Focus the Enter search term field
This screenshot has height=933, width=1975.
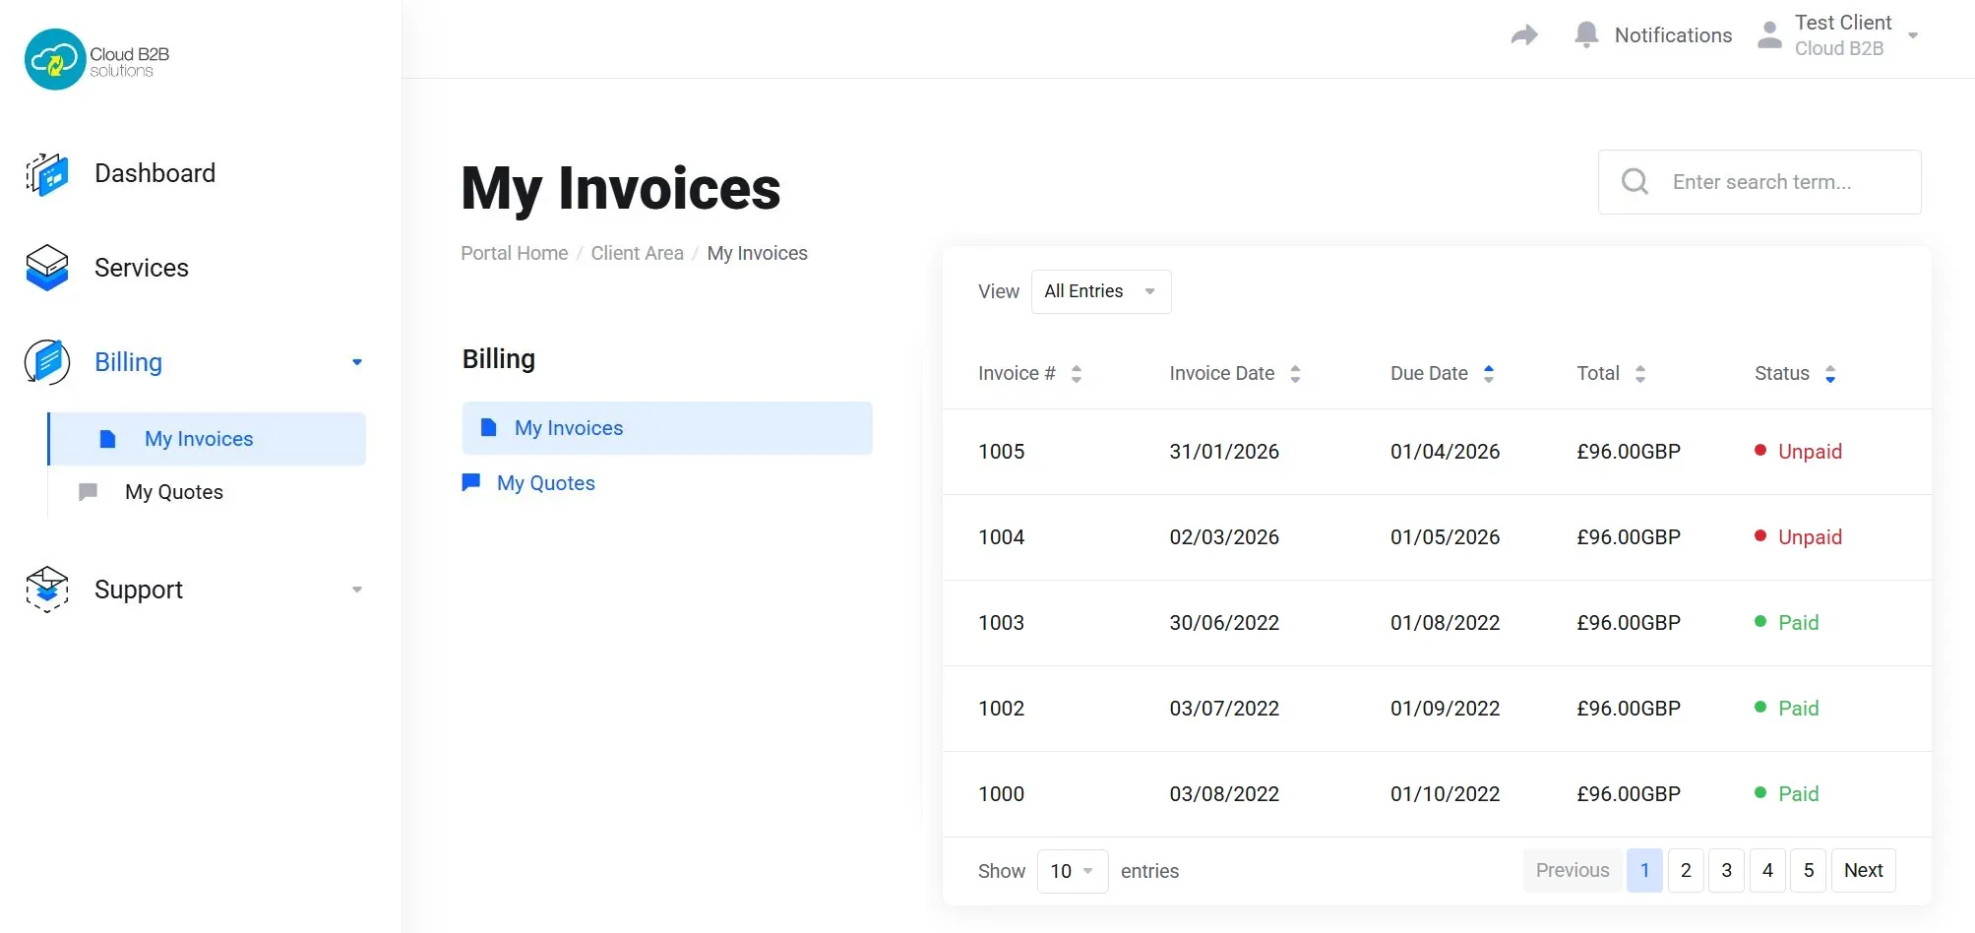[x=1760, y=182]
